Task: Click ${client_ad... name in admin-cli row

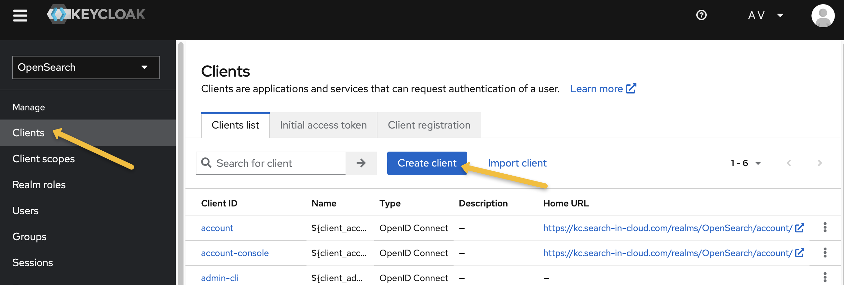Action: 337,278
